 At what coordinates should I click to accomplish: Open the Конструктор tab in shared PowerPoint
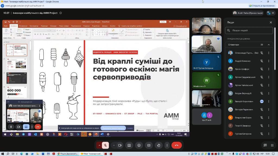point(34,26)
